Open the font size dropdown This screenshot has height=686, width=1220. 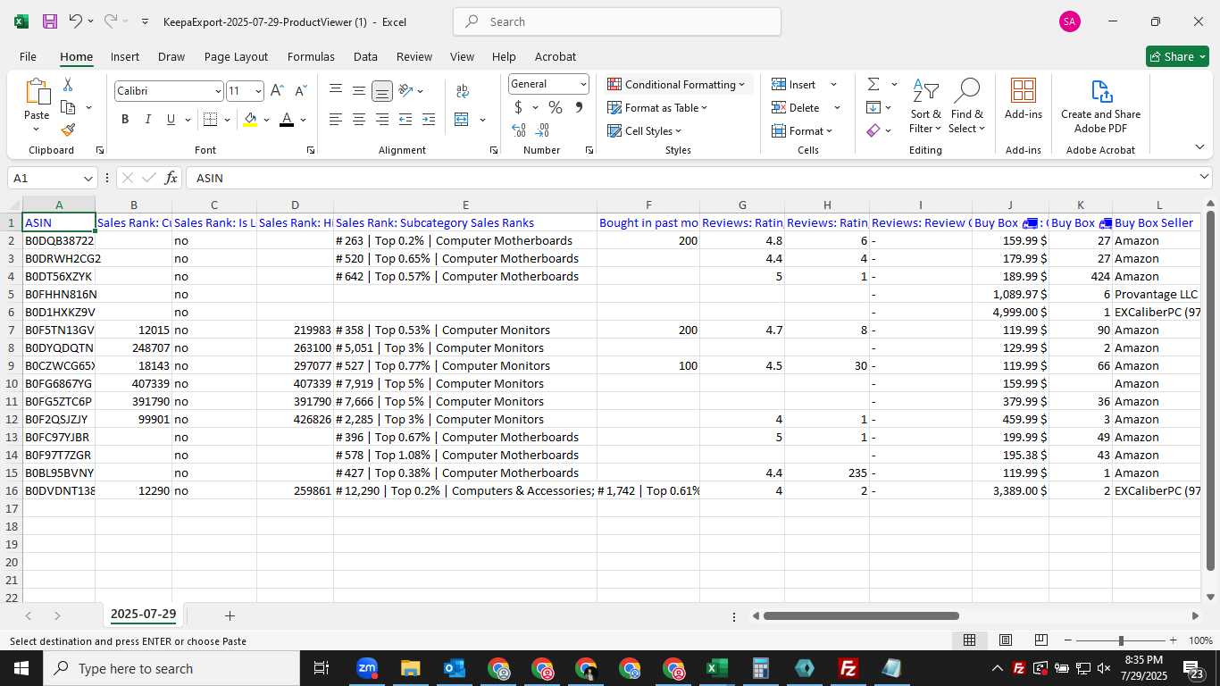[x=258, y=91]
